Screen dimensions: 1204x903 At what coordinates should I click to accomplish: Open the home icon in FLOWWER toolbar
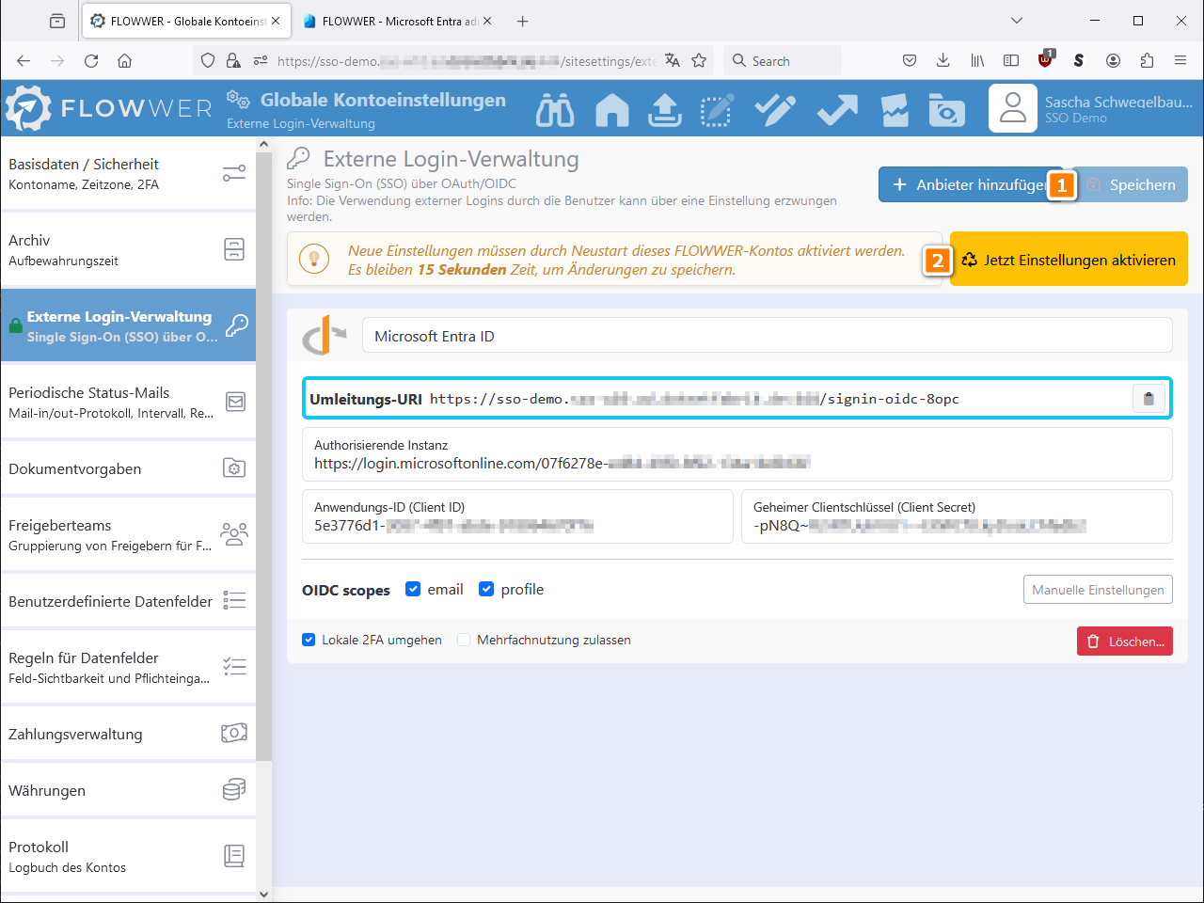(x=611, y=110)
